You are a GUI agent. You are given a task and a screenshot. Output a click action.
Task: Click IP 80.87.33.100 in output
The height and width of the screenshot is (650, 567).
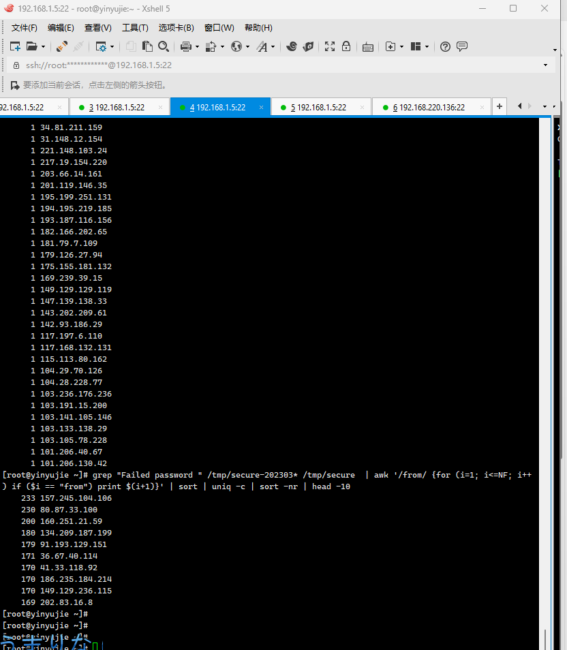coord(69,510)
